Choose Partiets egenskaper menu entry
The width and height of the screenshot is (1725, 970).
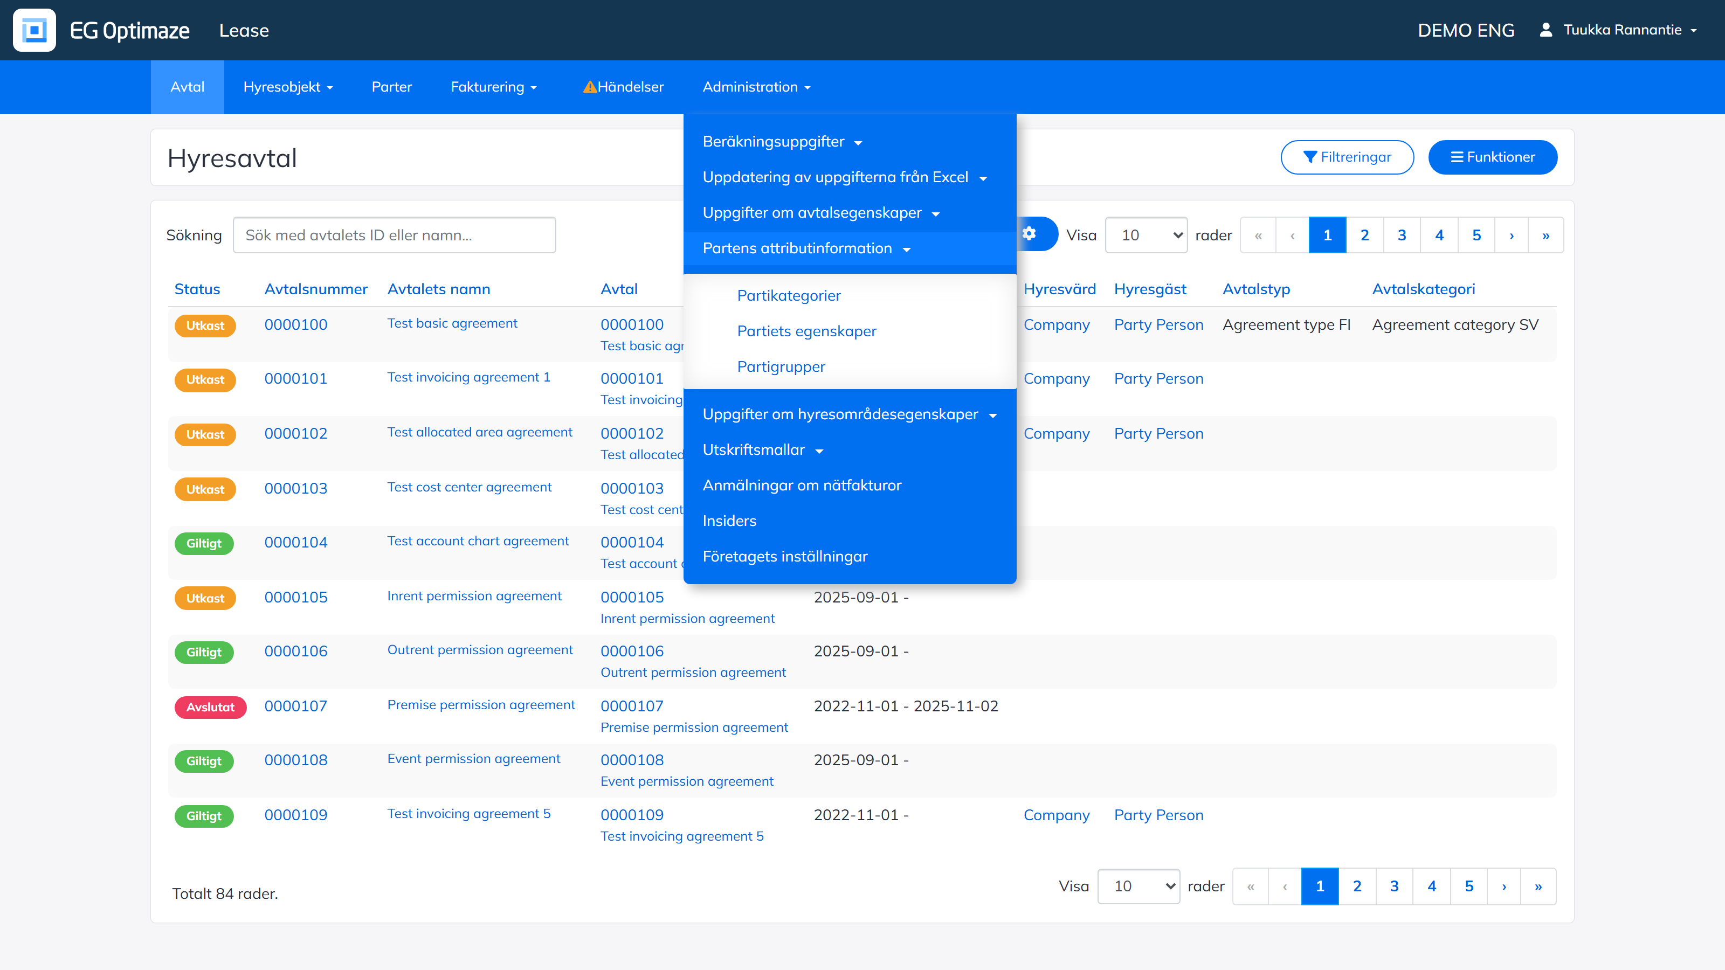tap(806, 331)
